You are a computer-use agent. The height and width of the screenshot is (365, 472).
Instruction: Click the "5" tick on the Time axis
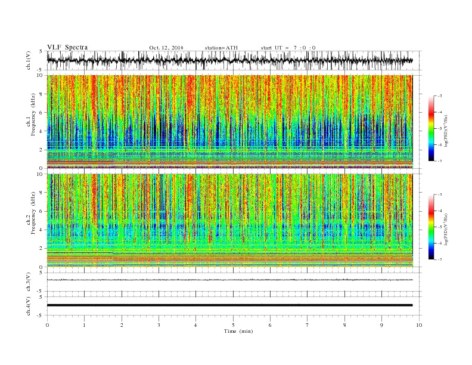click(x=233, y=325)
